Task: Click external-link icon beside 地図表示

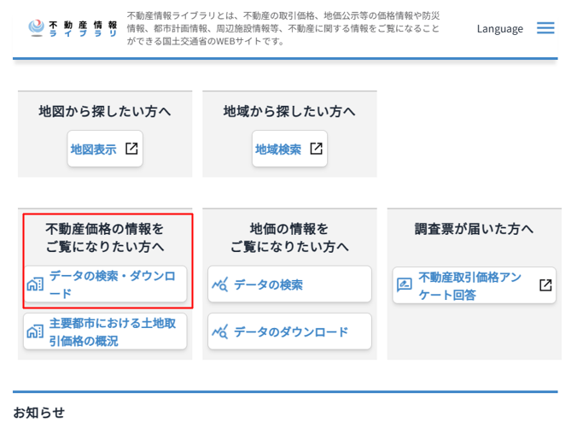Action: tap(131, 149)
